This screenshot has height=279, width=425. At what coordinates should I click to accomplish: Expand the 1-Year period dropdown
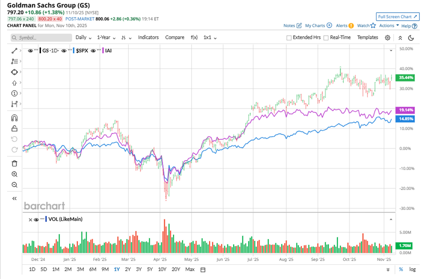[x=106, y=38]
